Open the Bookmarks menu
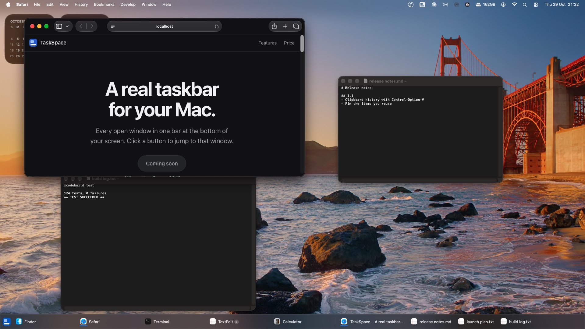 coord(104,4)
